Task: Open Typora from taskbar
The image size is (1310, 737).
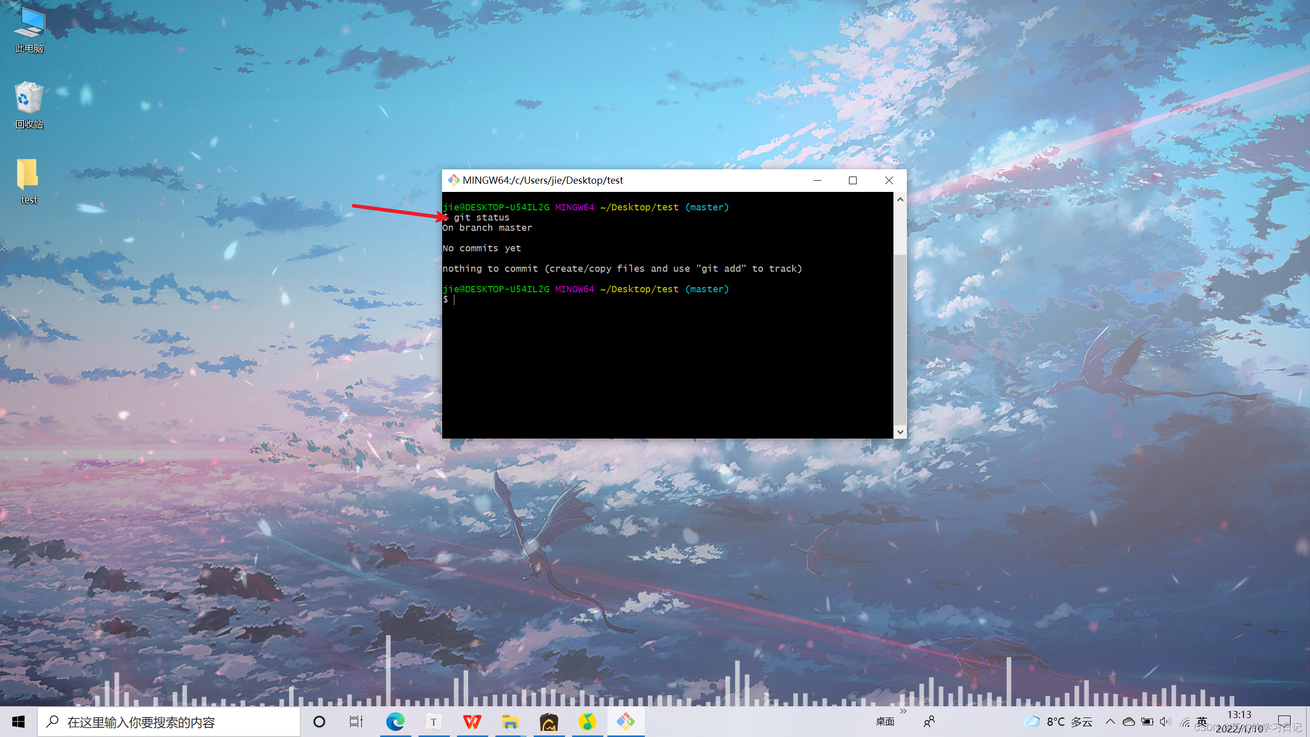Action: pos(433,722)
